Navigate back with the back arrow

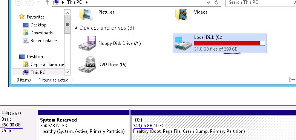point(19,3)
